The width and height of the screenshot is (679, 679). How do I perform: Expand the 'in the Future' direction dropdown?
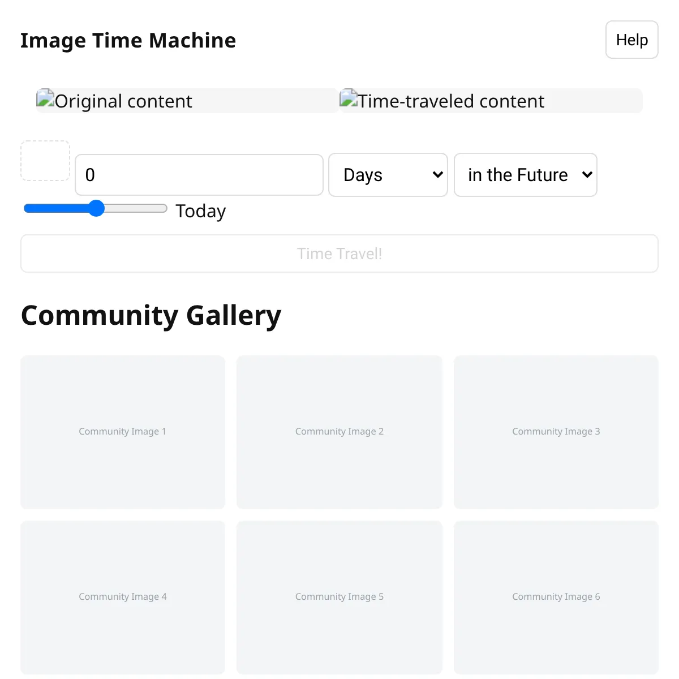click(x=525, y=175)
